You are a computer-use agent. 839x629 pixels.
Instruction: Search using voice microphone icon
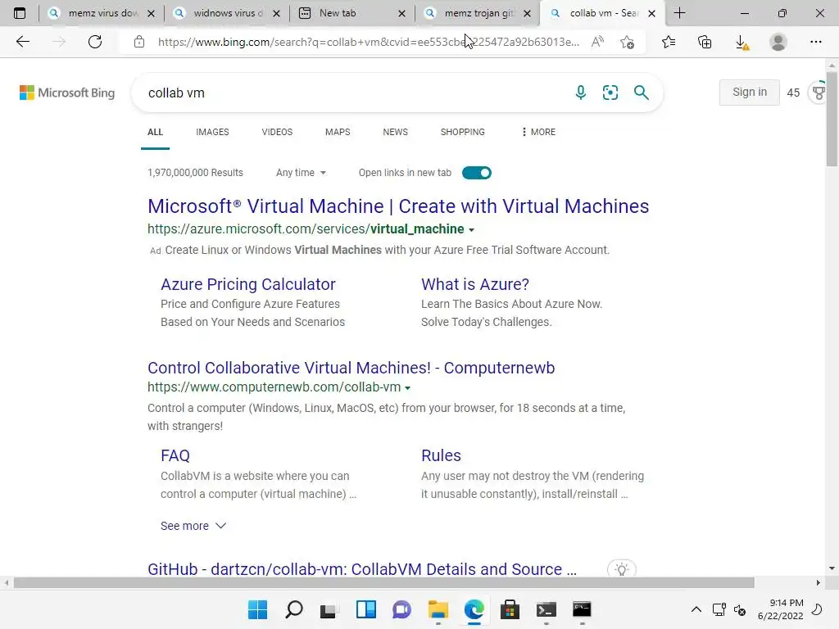(x=581, y=93)
